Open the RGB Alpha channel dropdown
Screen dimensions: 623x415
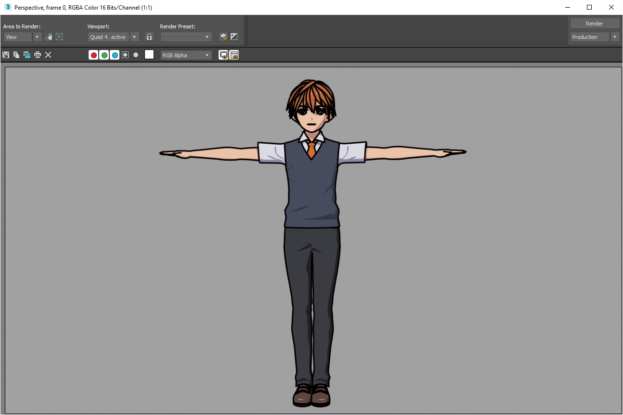[186, 55]
